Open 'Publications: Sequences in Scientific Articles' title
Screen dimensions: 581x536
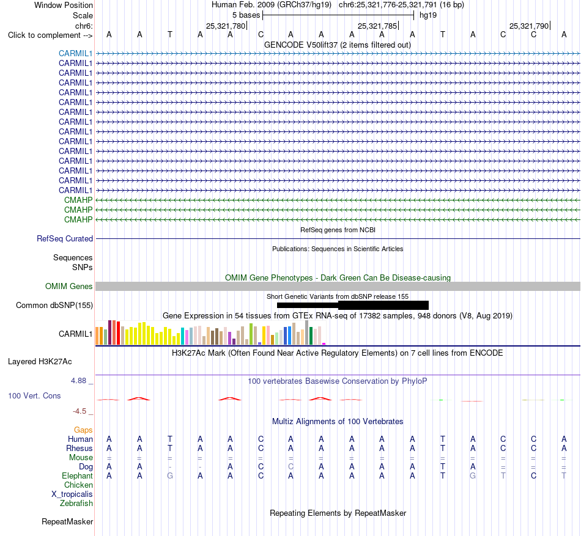pos(338,249)
